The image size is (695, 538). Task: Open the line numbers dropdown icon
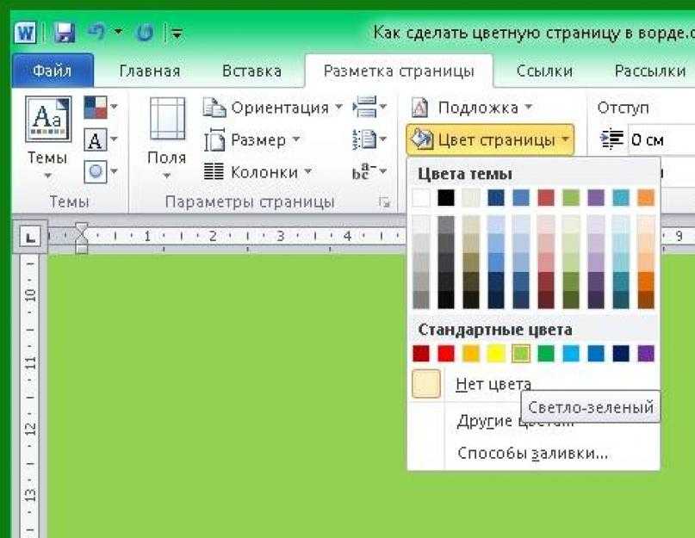click(369, 139)
